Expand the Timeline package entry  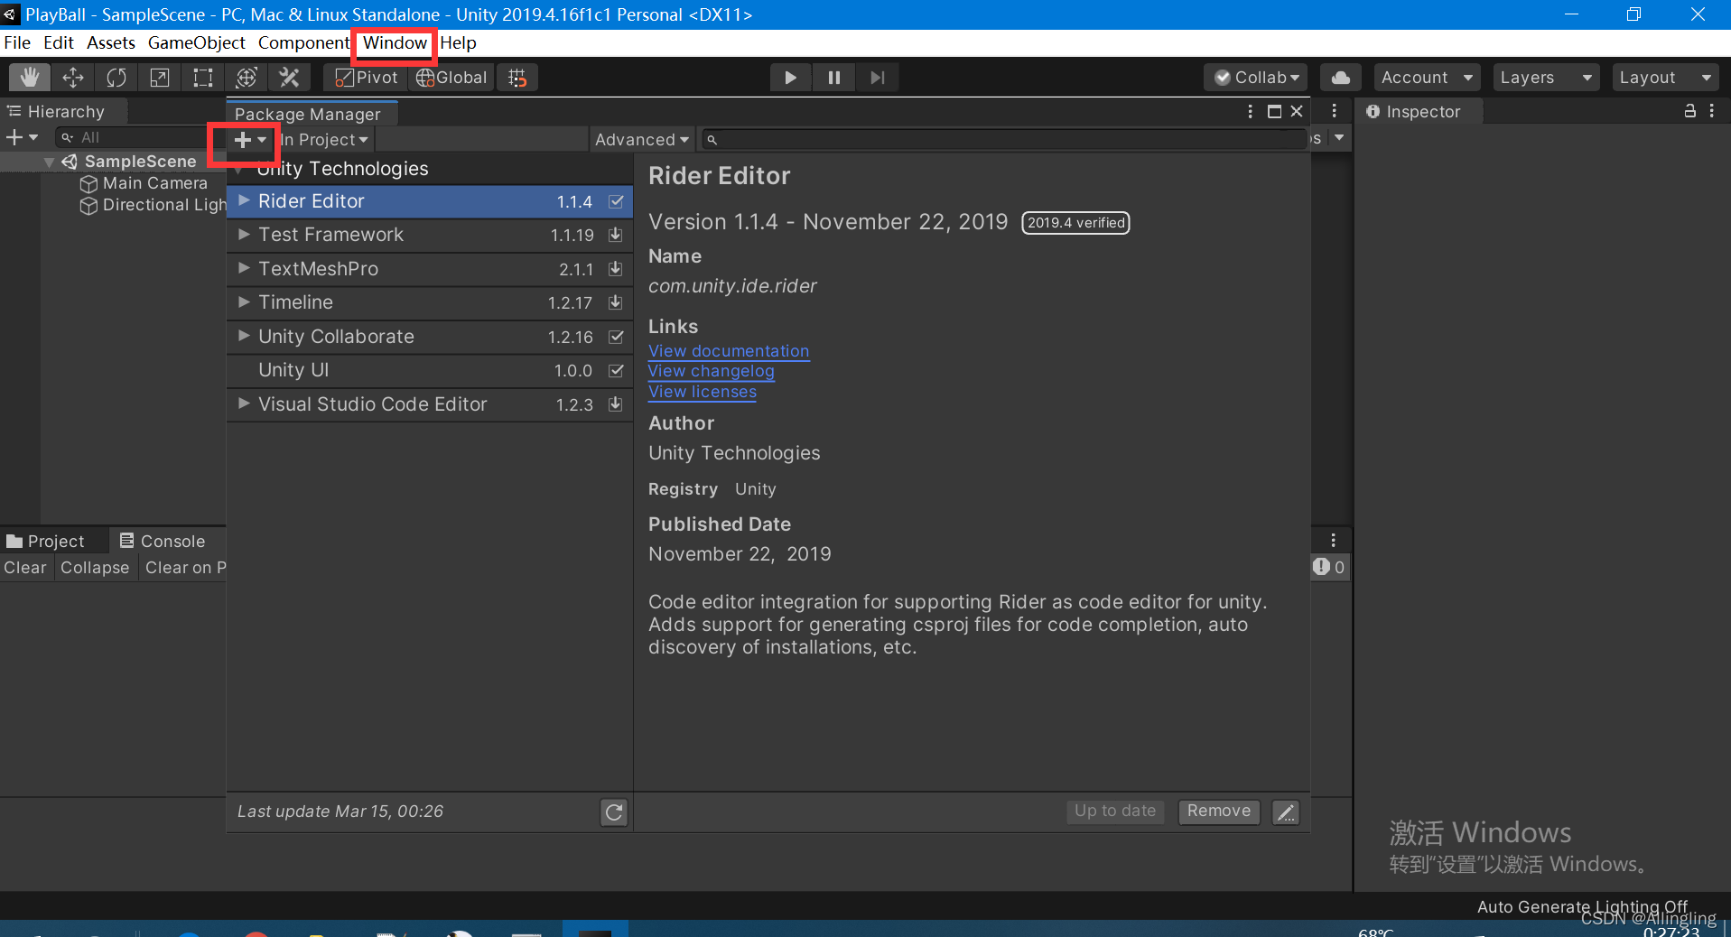[243, 302]
